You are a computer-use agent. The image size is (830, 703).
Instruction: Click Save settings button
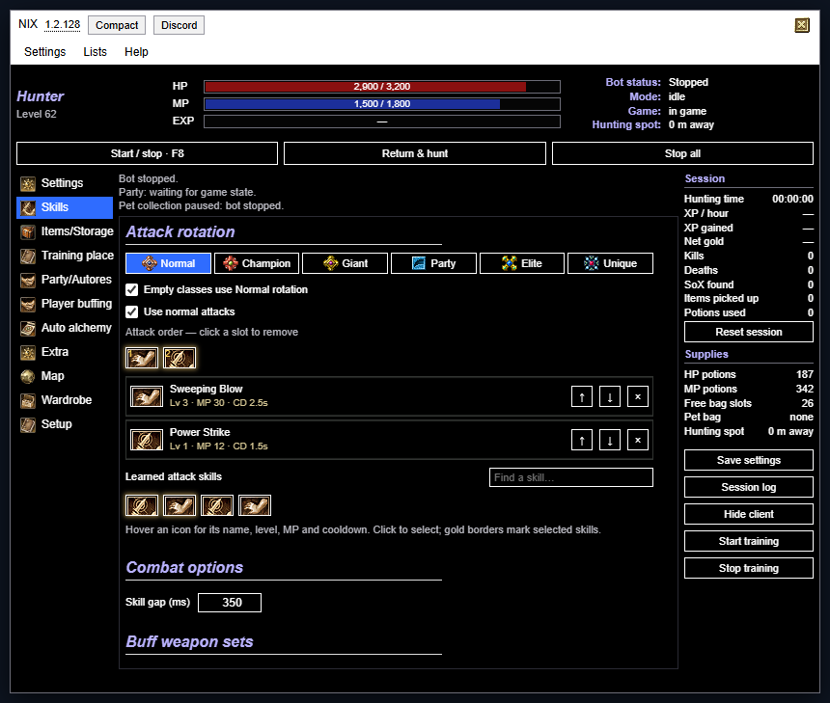[749, 460]
